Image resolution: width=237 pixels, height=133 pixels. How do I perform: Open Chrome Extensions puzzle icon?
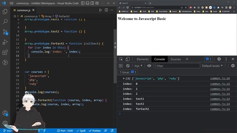pyautogui.click(x=218, y=7)
